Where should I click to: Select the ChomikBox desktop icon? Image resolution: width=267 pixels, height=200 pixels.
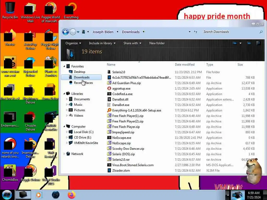10,173
